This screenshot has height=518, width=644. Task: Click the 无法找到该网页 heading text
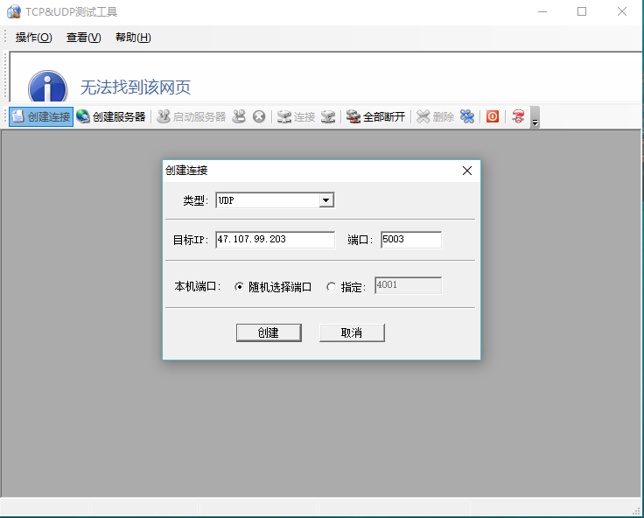[136, 87]
